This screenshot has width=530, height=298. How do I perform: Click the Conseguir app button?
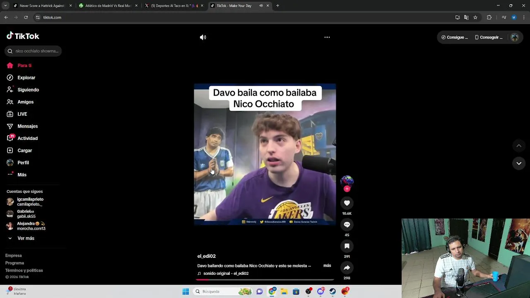point(489,37)
